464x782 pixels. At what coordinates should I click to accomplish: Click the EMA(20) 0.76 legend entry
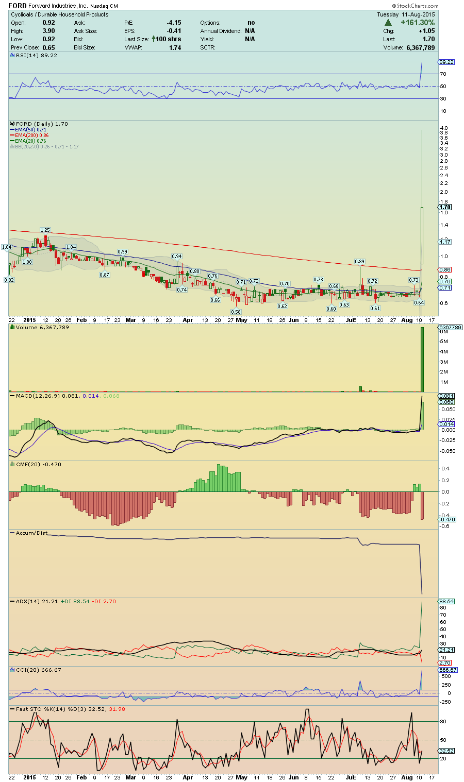pos(28,141)
